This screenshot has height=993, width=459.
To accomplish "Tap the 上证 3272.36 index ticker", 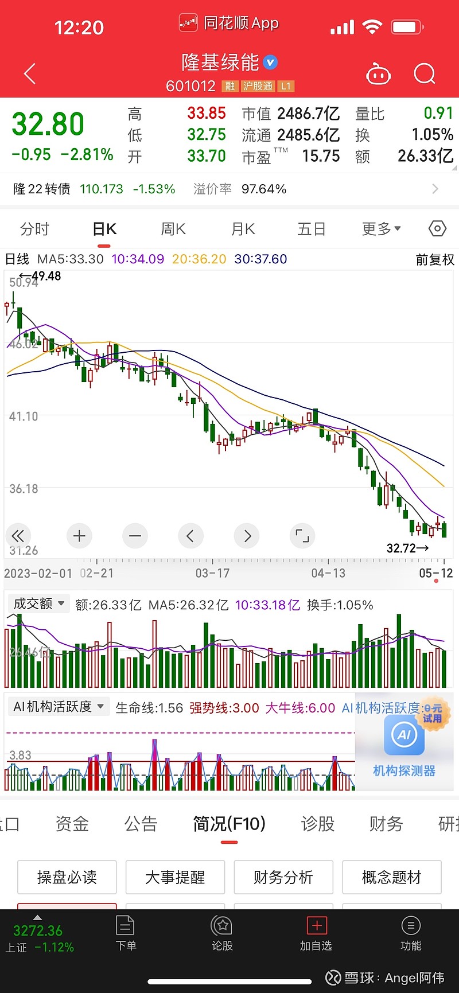I will [38, 939].
